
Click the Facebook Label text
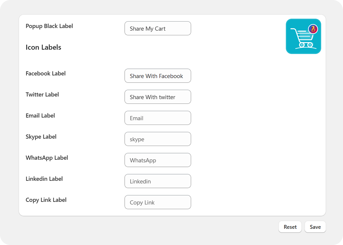point(45,73)
